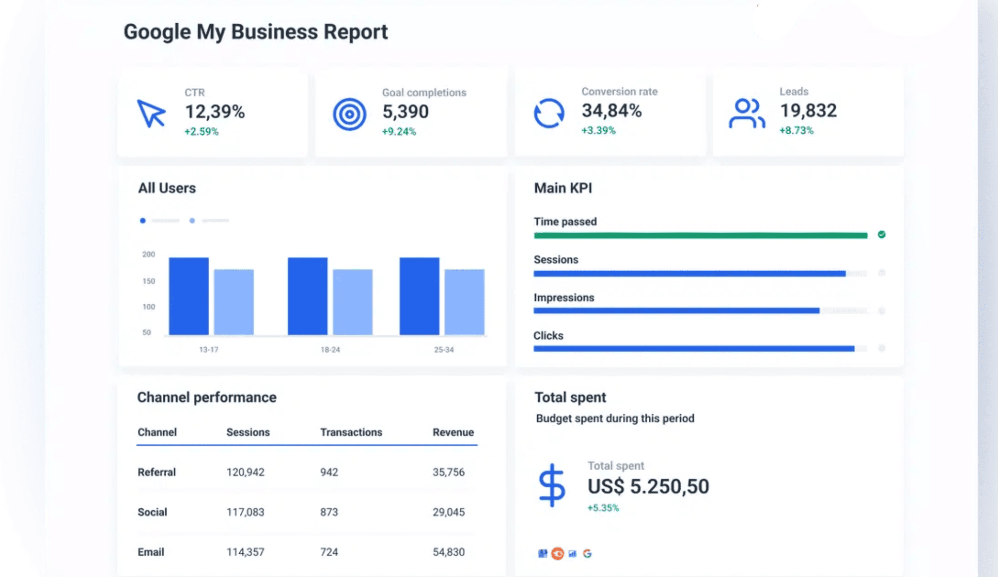Click the Leads people icon
Viewport: 998px width, 577px height.
point(746,113)
